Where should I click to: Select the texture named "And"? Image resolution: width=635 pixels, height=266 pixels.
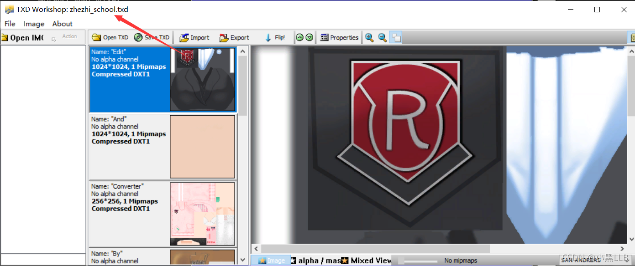pyautogui.click(x=163, y=146)
